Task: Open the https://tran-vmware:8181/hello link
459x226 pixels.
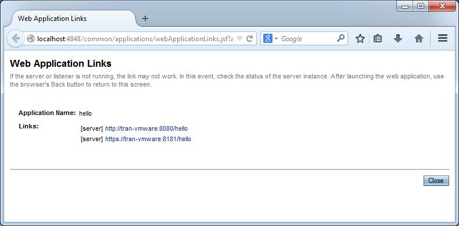Action: (x=148, y=139)
